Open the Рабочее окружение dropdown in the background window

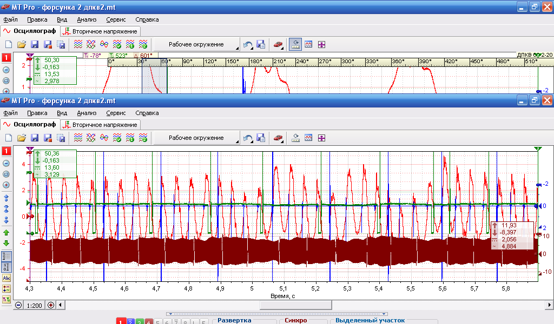pyautogui.click(x=196, y=44)
